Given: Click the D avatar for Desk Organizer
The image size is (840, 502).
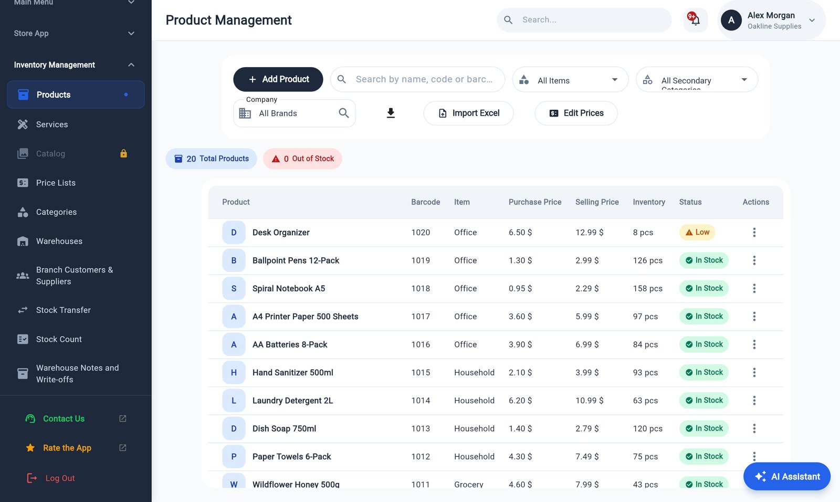Looking at the screenshot, I should [234, 232].
